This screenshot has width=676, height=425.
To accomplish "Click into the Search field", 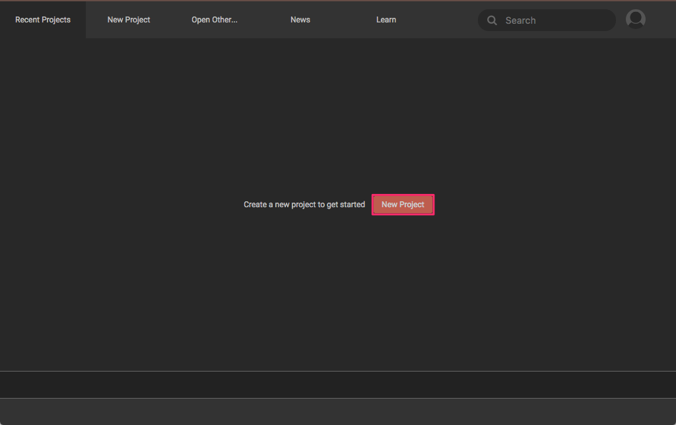I will [547, 20].
